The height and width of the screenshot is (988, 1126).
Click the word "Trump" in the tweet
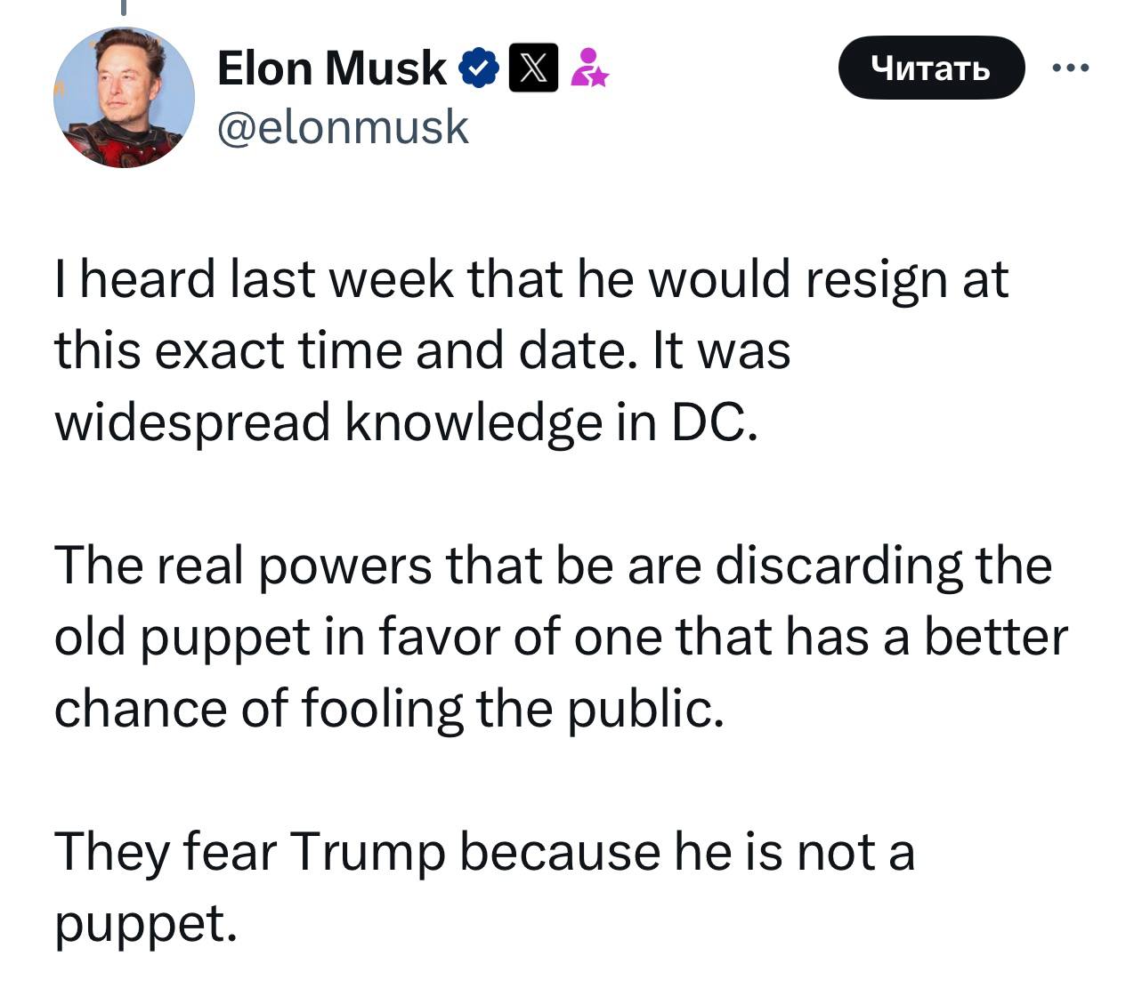pyautogui.click(x=367, y=851)
